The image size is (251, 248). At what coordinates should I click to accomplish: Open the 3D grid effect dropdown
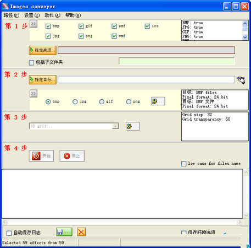115,126
